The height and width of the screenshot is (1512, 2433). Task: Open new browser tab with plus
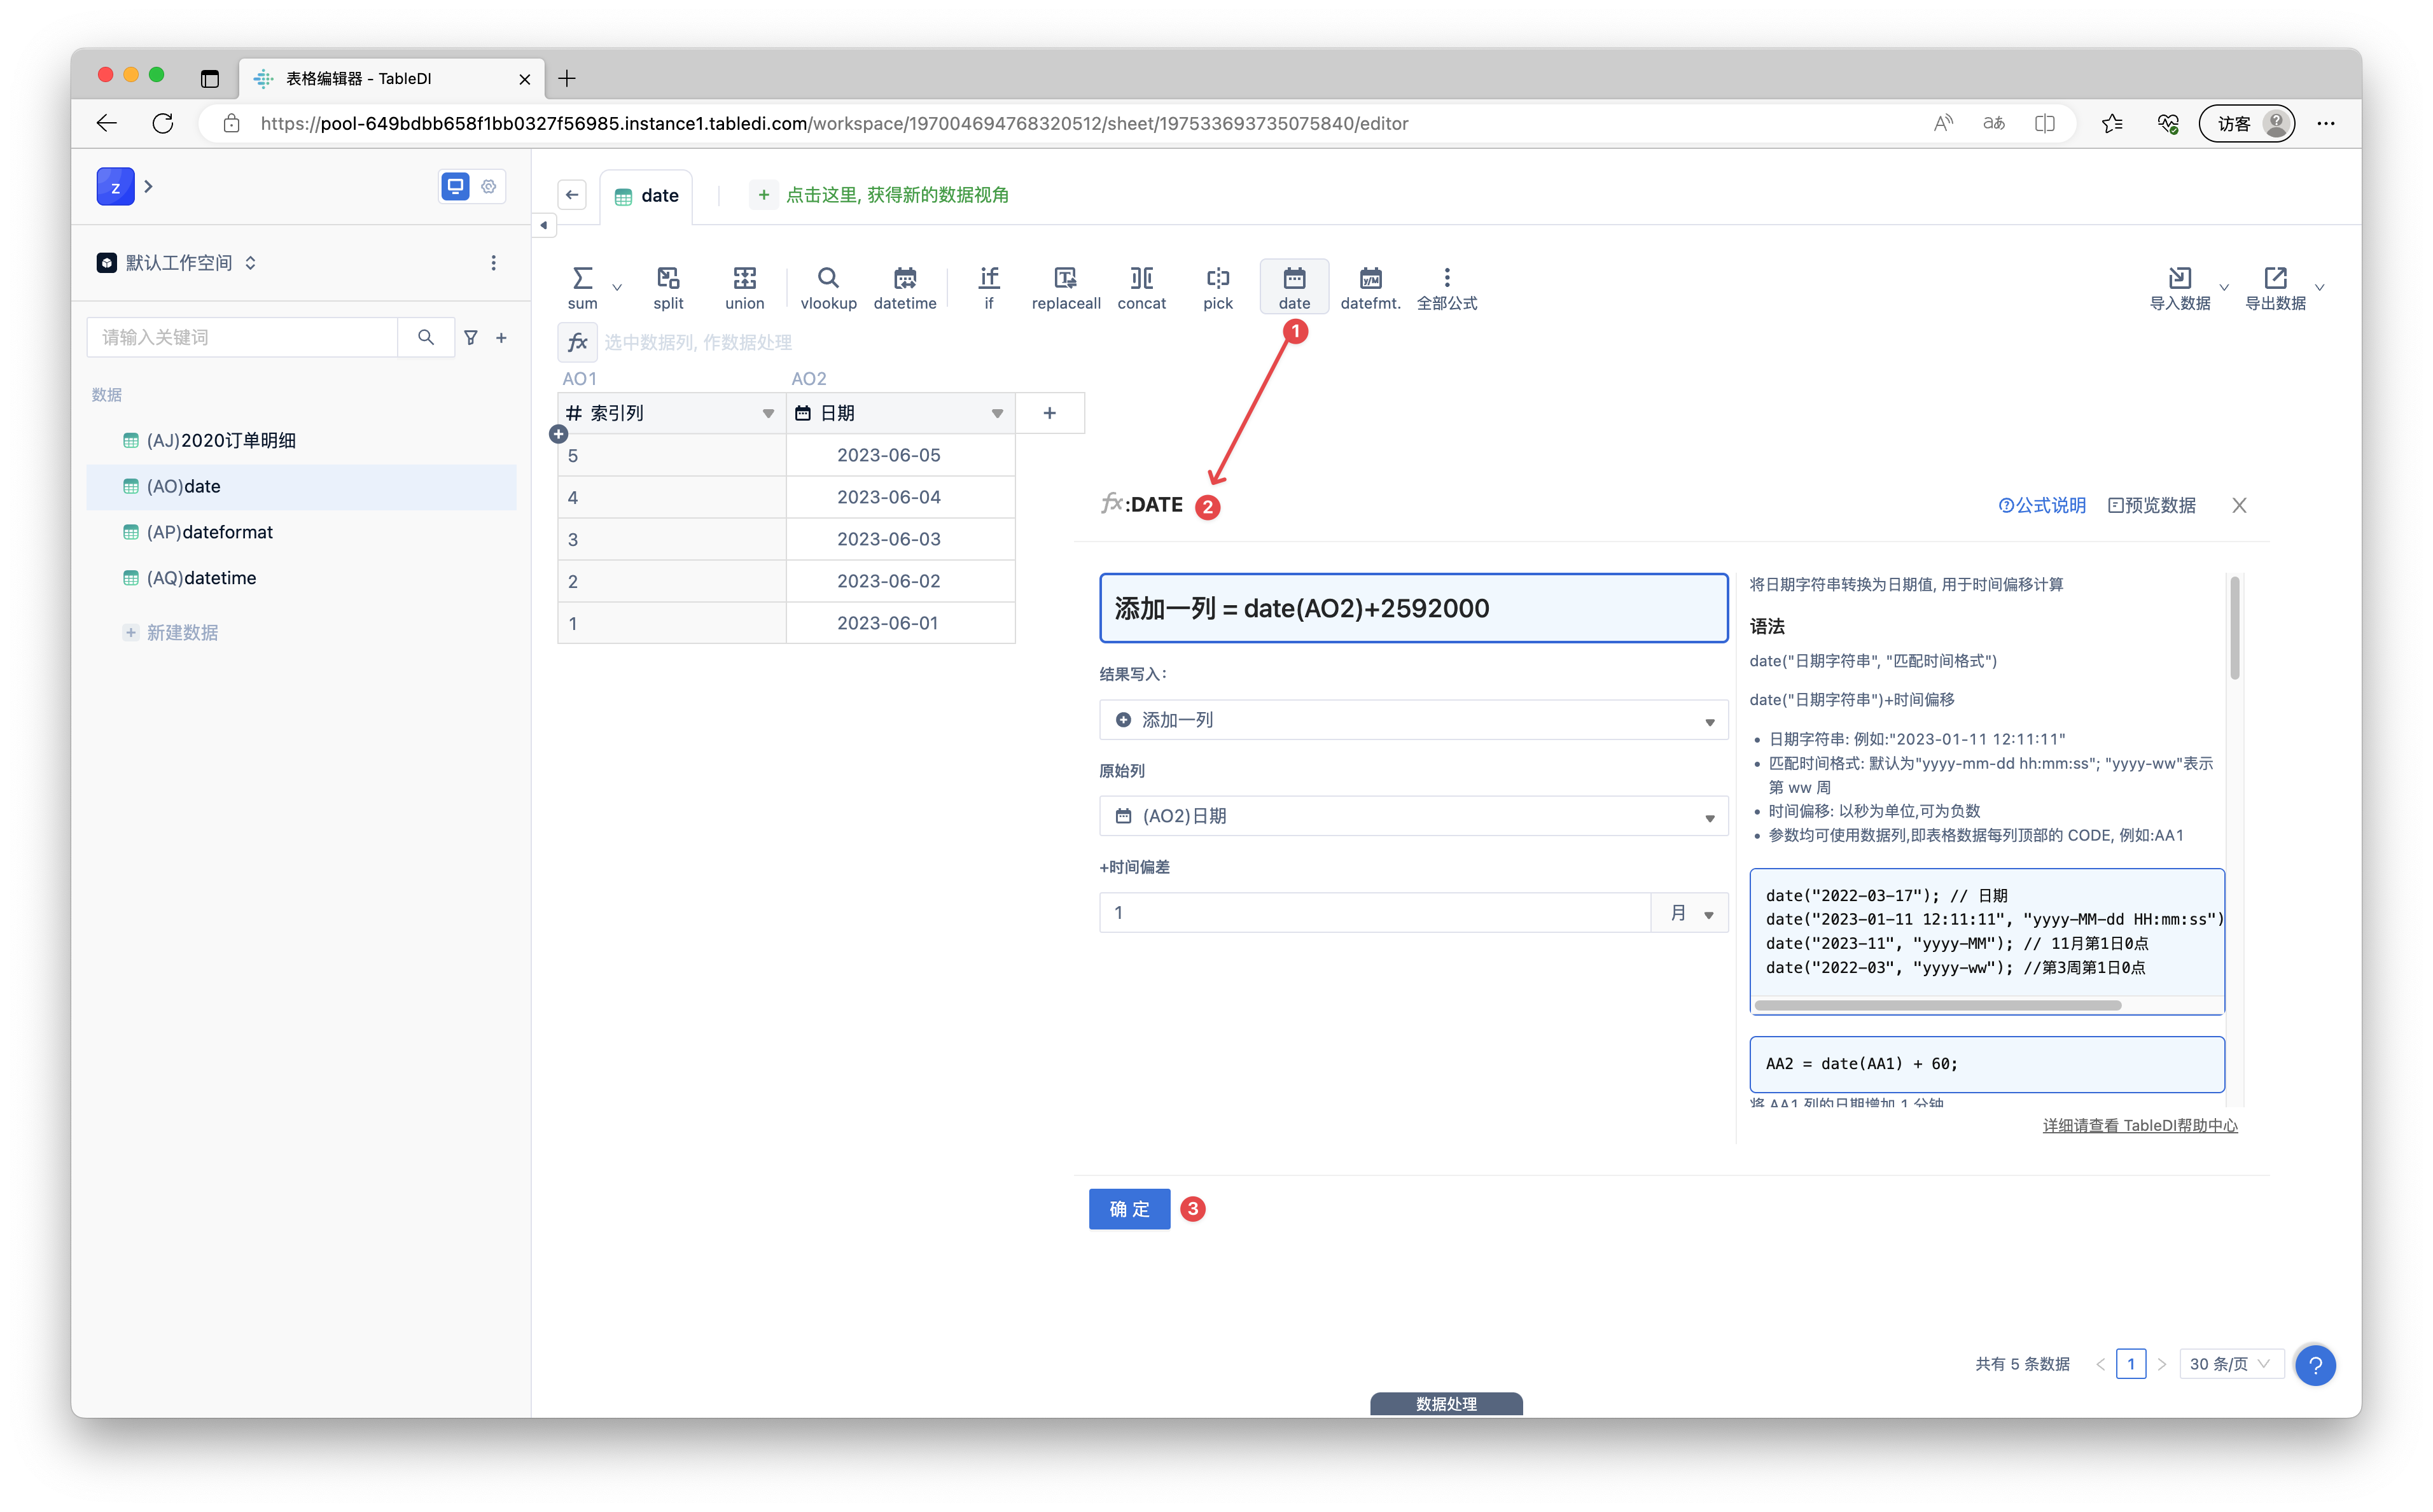point(567,78)
